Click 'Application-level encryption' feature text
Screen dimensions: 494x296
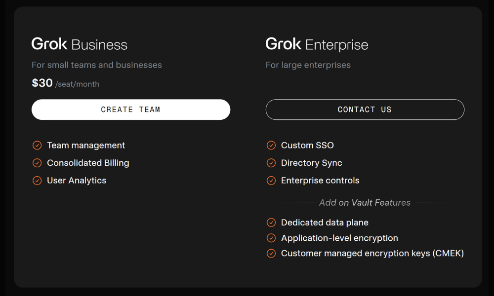(340, 238)
